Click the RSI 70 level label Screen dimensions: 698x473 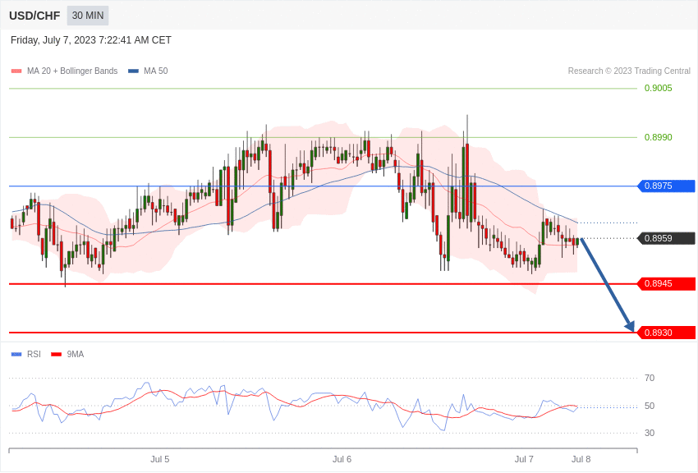pyautogui.click(x=650, y=378)
